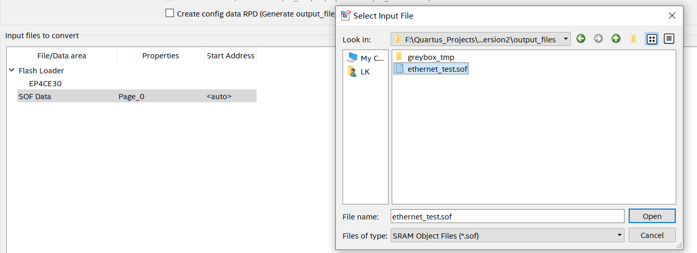Open My Computer in sidebar

tap(366, 58)
